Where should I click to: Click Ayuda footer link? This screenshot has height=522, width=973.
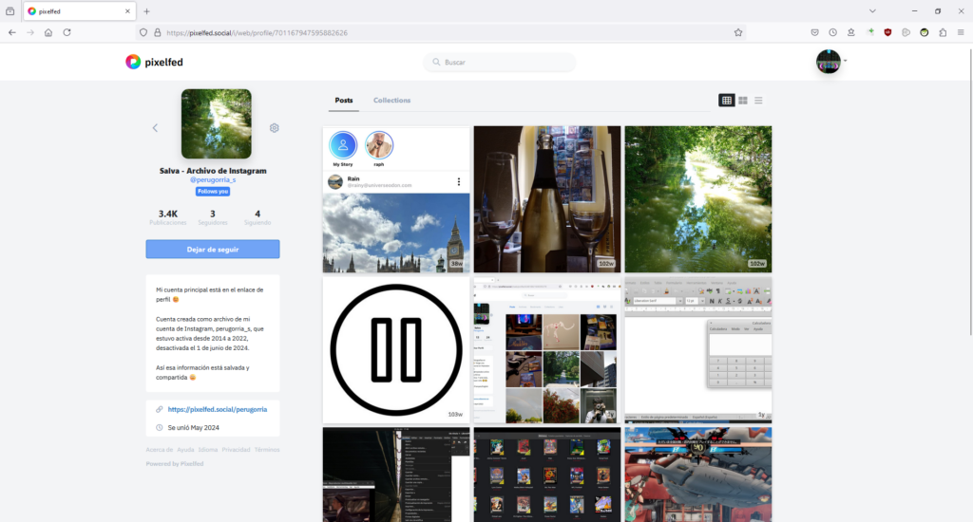coord(185,450)
